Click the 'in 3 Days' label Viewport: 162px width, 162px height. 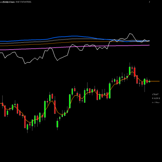tap(156, 102)
